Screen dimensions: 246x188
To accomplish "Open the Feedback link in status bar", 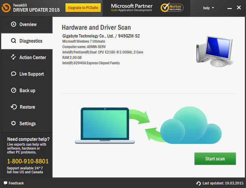I will tap(14, 183).
